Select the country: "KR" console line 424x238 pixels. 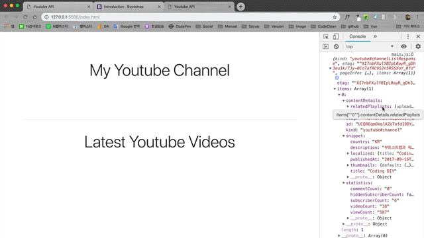click(x=366, y=141)
